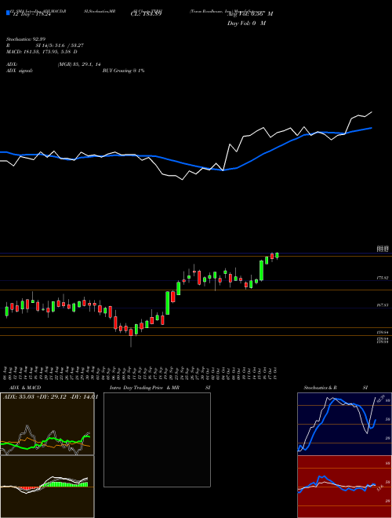Click the 167.83 price level label

pyautogui.click(x=383, y=305)
